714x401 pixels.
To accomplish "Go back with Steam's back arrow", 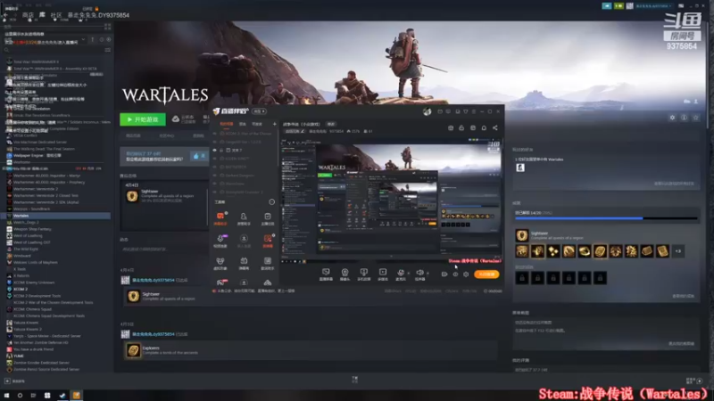I will coord(5,15).
